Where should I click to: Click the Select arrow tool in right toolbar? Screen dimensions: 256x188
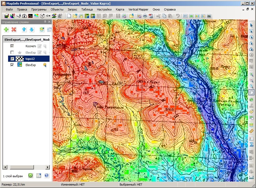click(251, 25)
